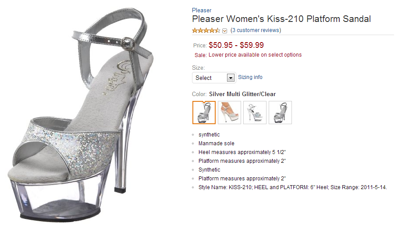Select the last color swatch thumbnail

(x=280, y=113)
